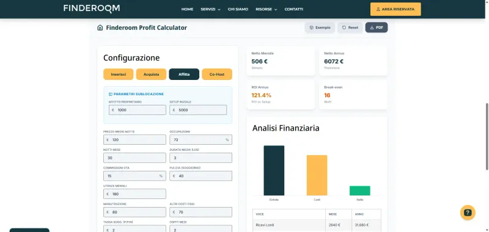Edit the Manutenzione field
Image resolution: width=489 pixels, height=232 pixels.
134,212
